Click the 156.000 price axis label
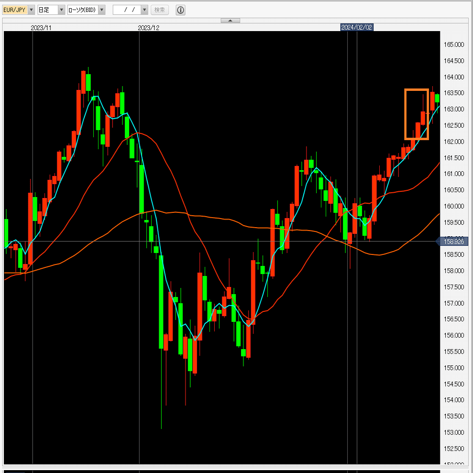This screenshot has height=473, width=473. pos(454,335)
